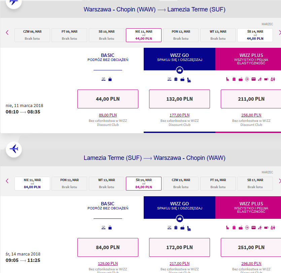Viewport: 281px width, 273px height.
Task: Click the online check-in icon under return BASIC
Action: tap(103, 228)
